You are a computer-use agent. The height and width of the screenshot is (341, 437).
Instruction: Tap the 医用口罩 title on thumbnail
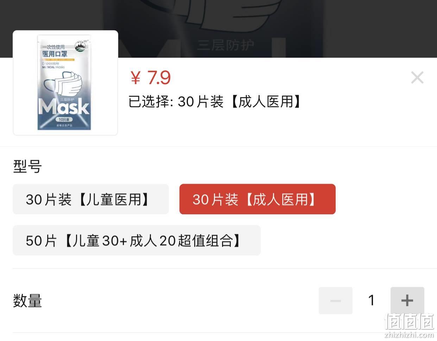tap(55, 54)
